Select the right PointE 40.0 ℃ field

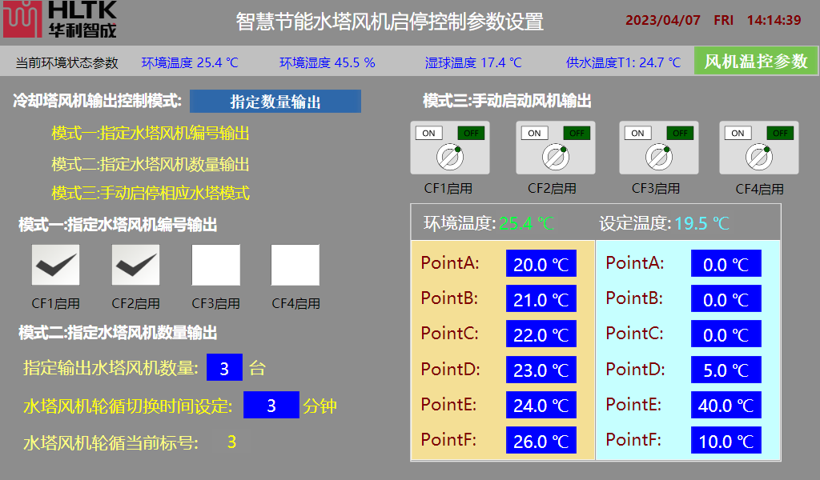[726, 406]
